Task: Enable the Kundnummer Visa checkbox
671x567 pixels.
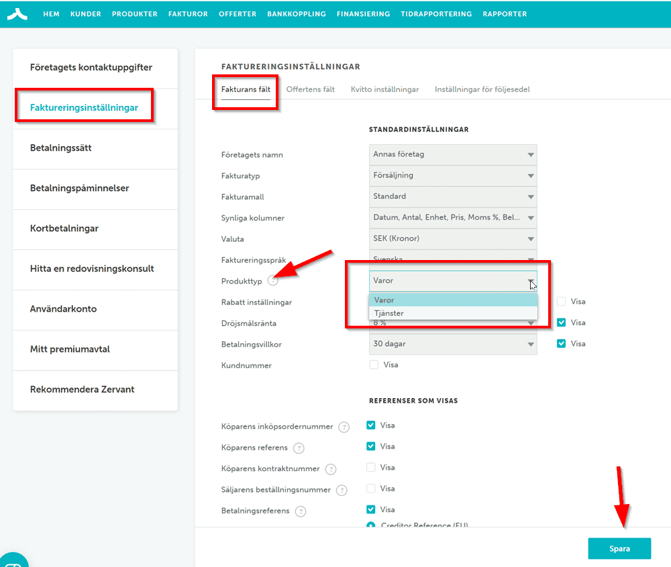Action: 374,365
